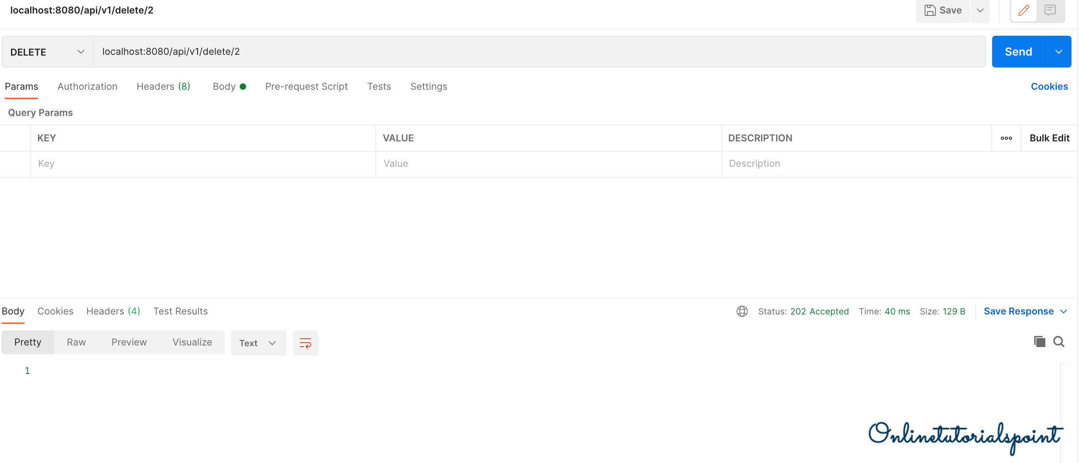Expand the DELETE method dropdown
Screen dimensions: 1085x463
pos(47,52)
